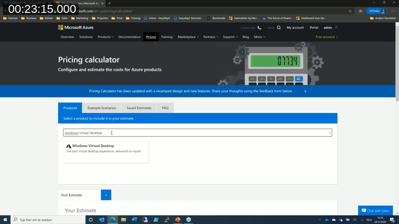The height and width of the screenshot is (224, 399).
Task: Open Documentation in Azure nav
Action: pos(130,37)
